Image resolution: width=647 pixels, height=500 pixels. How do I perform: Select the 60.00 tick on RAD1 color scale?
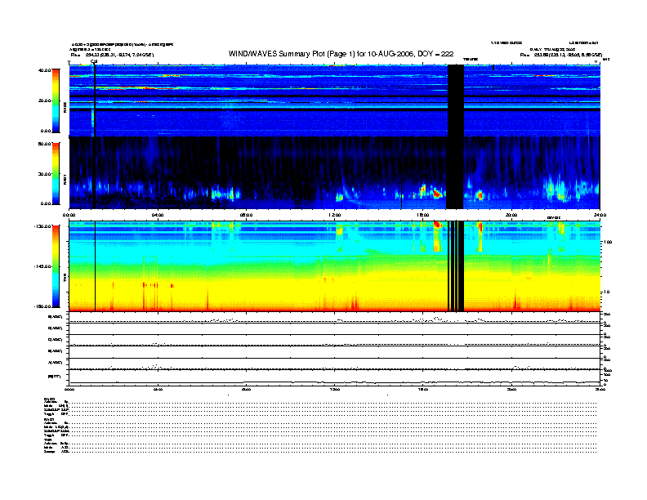coord(44,144)
